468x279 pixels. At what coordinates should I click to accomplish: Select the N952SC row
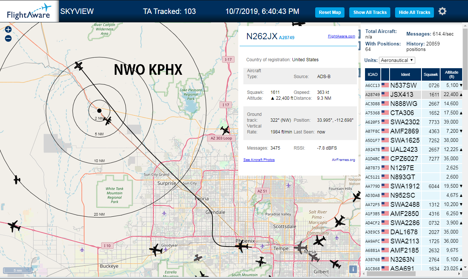point(414,195)
